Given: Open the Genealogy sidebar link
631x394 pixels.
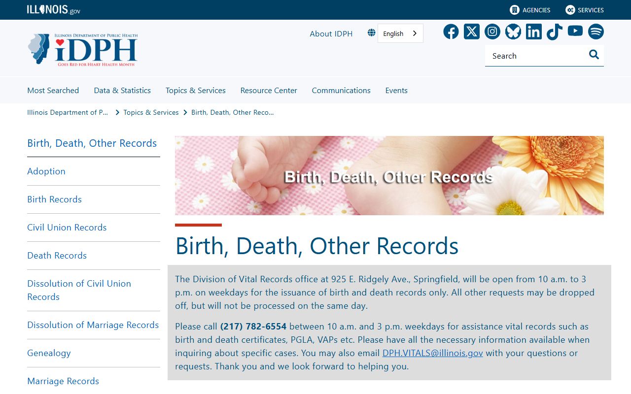Looking at the screenshot, I should coord(49,353).
